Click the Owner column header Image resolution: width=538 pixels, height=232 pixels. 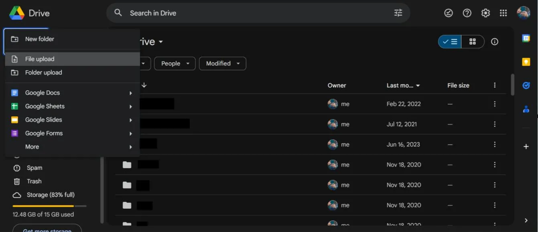(x=337, y=85)
